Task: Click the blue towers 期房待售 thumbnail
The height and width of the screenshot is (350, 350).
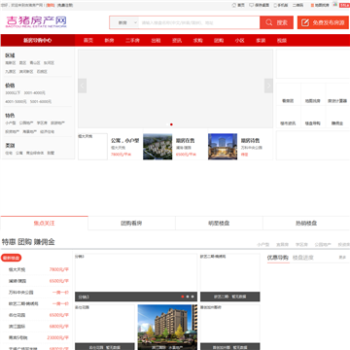Action: [223, 147]
